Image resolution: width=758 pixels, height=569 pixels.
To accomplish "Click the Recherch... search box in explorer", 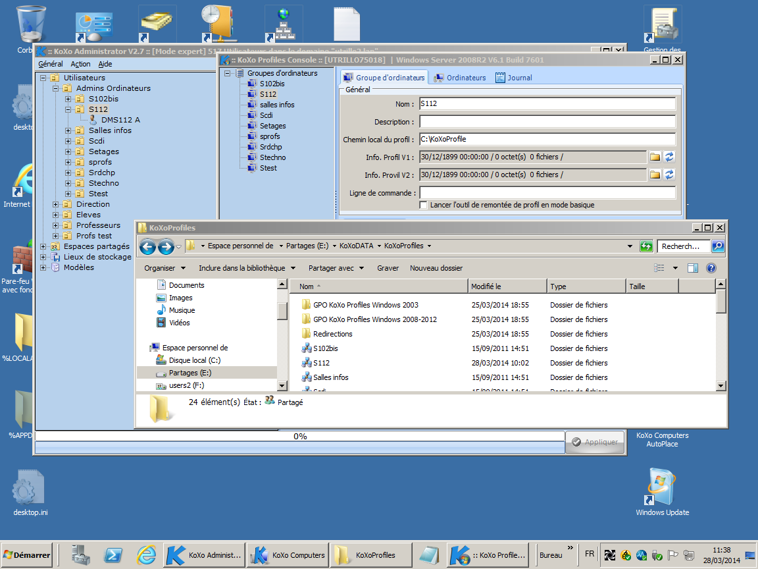I will click(x=684, y=246).
